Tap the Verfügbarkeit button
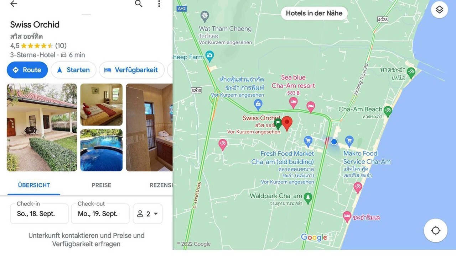 click(x=131, y=70)
